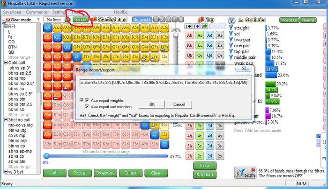Open the HoldEq menu
This screenshot has height=189, width=328.
(x=121, y=12)
